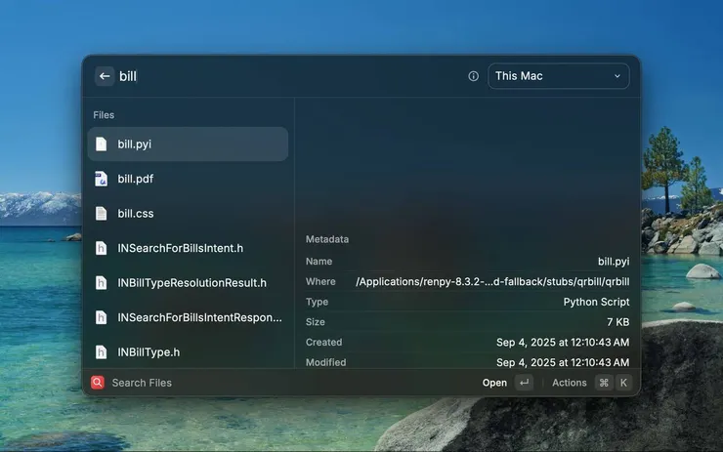Image resolution: width=723 pixels, height=452 pixels.
Task: Click the INSearchForBillsIntent.h header icon
Action: click(x=101, y=248)
